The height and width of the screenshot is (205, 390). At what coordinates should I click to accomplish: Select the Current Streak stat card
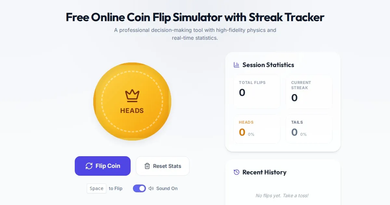click(x=309, y=92)
